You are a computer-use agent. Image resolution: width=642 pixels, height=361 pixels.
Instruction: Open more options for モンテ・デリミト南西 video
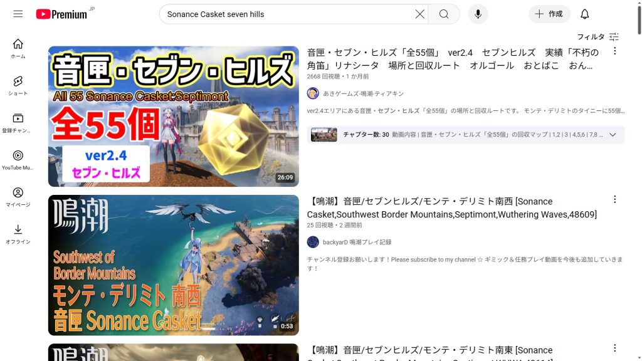click(x=614, y=199)
